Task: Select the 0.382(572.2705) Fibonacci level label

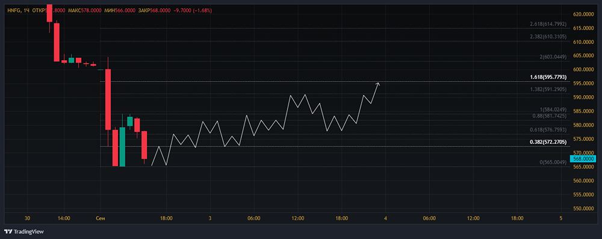Action: [x=548, y=142]
